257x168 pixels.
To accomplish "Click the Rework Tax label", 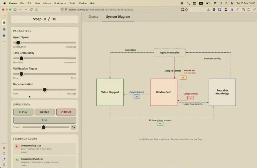I will [x=189, y=70].
